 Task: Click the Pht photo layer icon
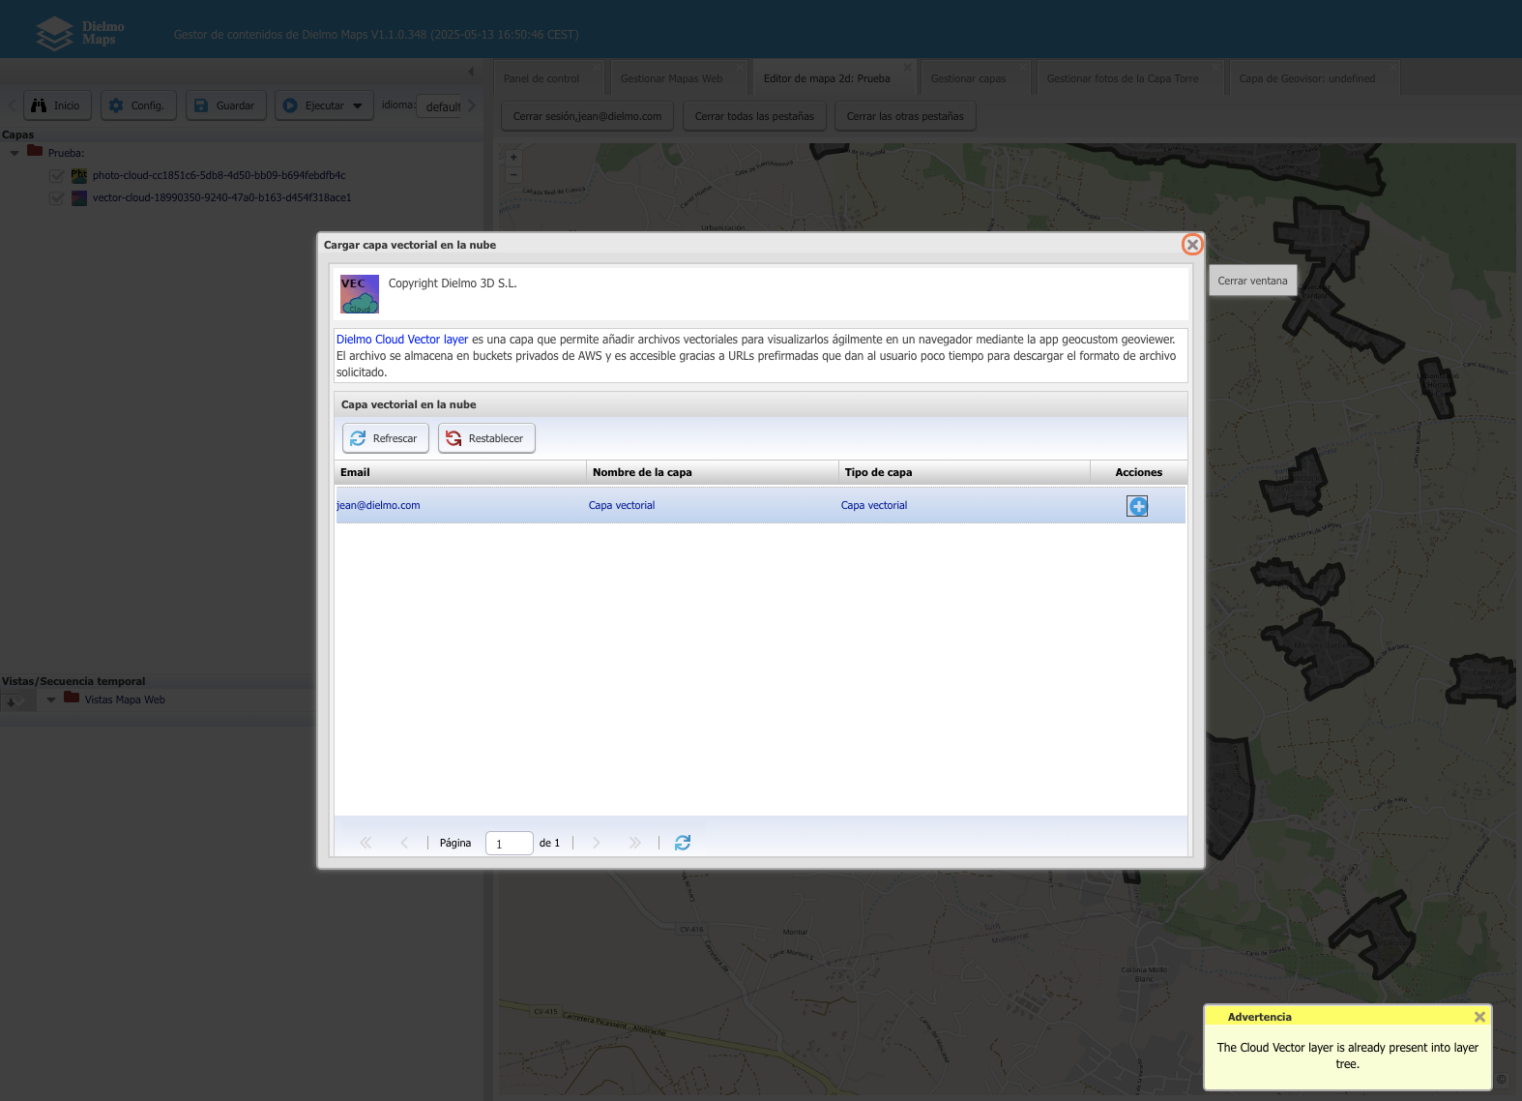[x=79, y=175]
